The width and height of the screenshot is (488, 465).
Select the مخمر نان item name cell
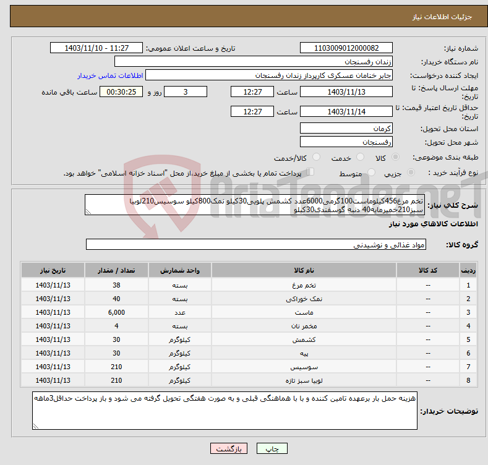pyautogui.click(x=304, y=326)
